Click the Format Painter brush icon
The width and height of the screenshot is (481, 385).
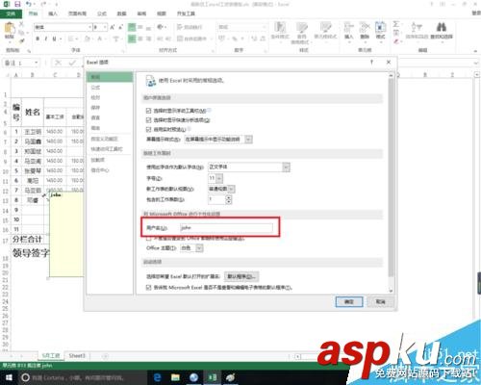[21, 40]
